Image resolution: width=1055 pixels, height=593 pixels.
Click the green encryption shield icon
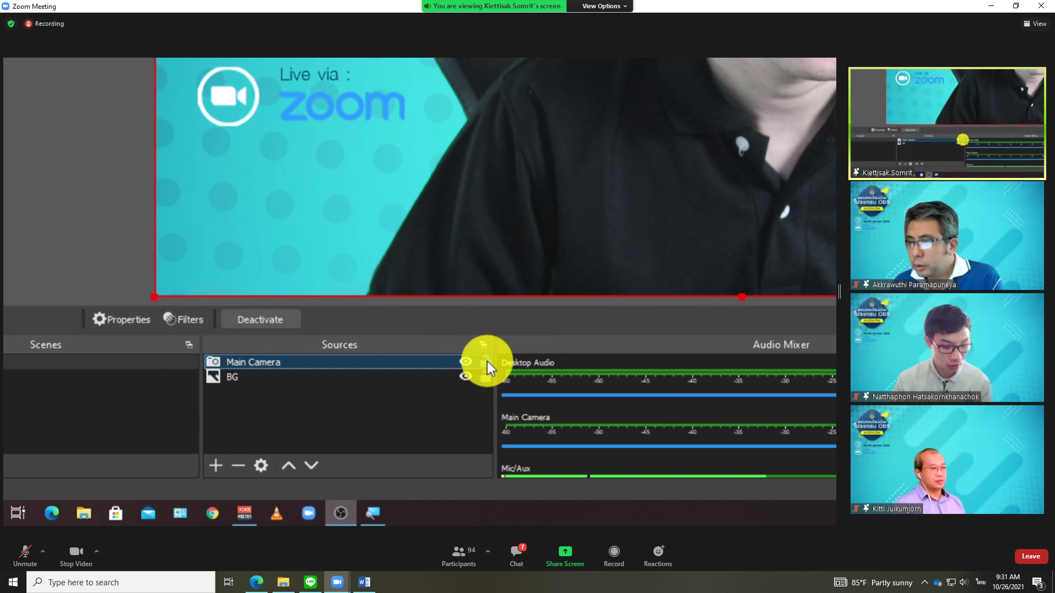11,24
